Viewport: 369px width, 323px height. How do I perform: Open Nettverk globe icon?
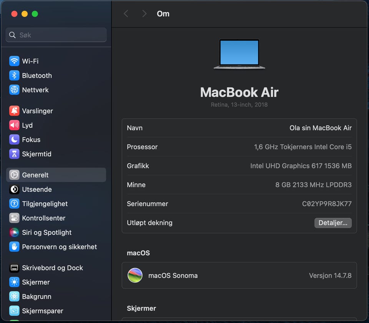click(14, 90)
